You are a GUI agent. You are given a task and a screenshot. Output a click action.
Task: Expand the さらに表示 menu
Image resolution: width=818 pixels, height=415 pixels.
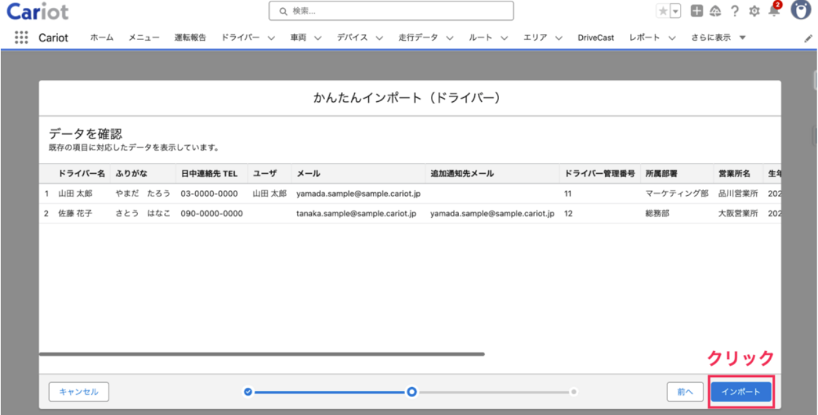click(718, 38)
